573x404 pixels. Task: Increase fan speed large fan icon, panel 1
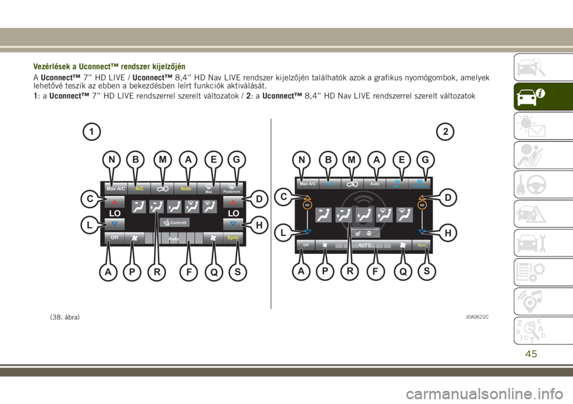[x=213, y=238]
